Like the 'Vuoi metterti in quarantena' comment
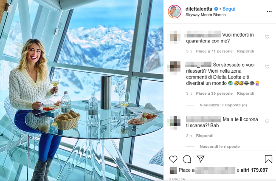Image resolution: width=276 pixels, height=181 pixels. click(x=267, y=37)
